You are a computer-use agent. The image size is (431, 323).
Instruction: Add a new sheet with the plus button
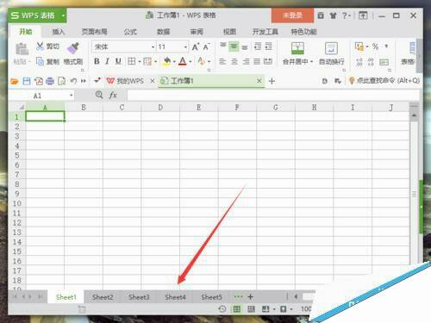pyautogui.click(x=250, y=297)
